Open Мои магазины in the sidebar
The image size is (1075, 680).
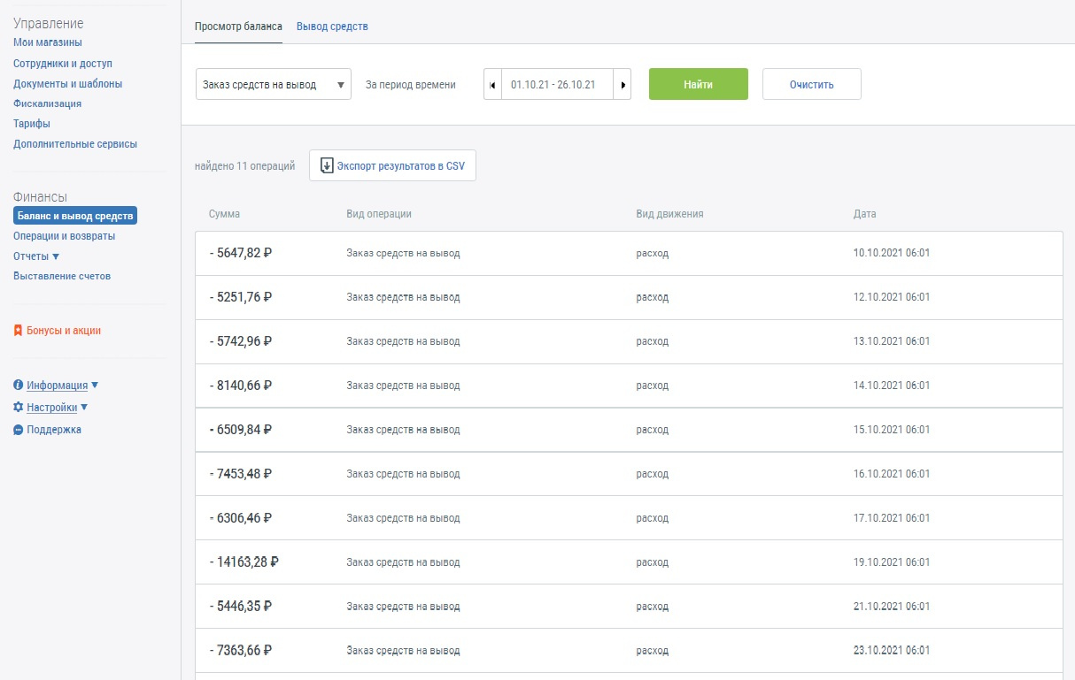tap(48, 42)
